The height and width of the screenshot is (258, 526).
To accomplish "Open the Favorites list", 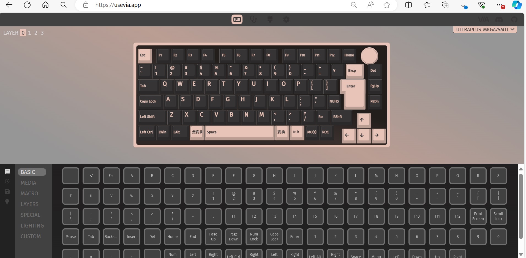I will tap(427, 5).
